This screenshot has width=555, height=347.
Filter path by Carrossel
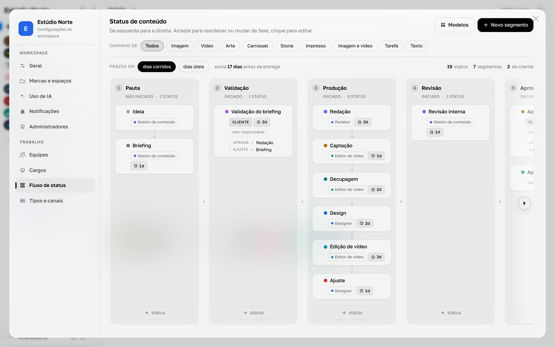pyautogui.click(x=257, y=46)
